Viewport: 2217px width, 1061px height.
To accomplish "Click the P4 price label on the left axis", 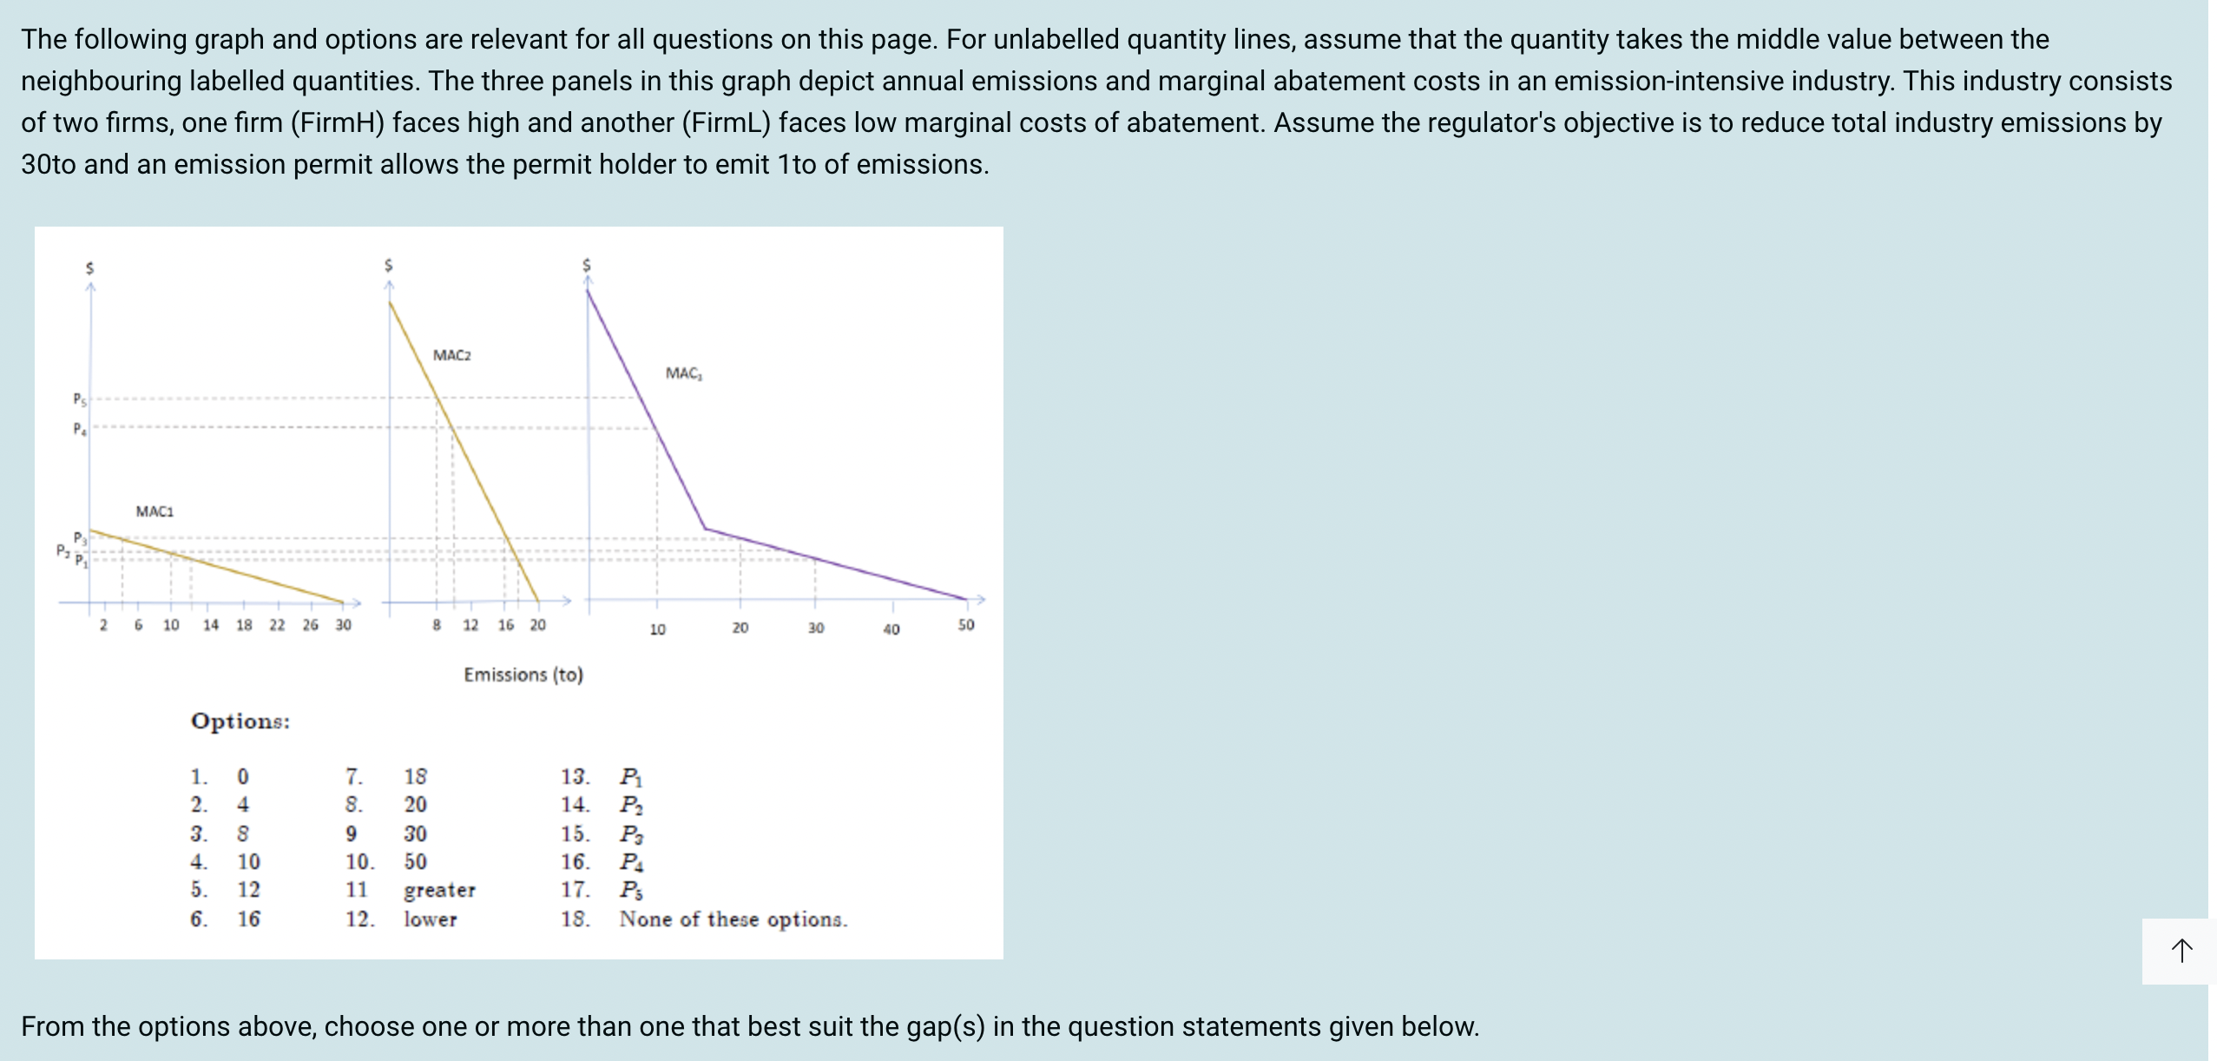I will [79, 428].
